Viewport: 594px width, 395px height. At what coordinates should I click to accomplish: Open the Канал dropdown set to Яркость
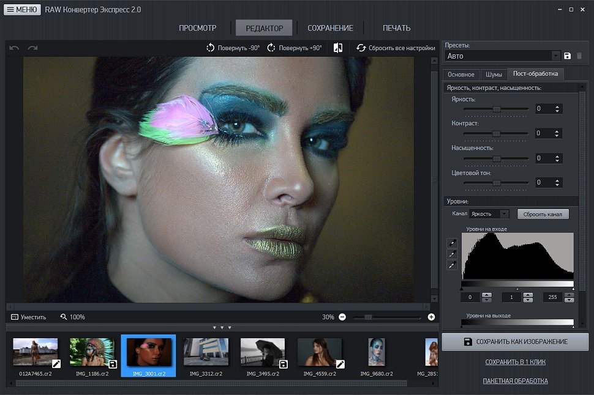[x=489, y=214]
